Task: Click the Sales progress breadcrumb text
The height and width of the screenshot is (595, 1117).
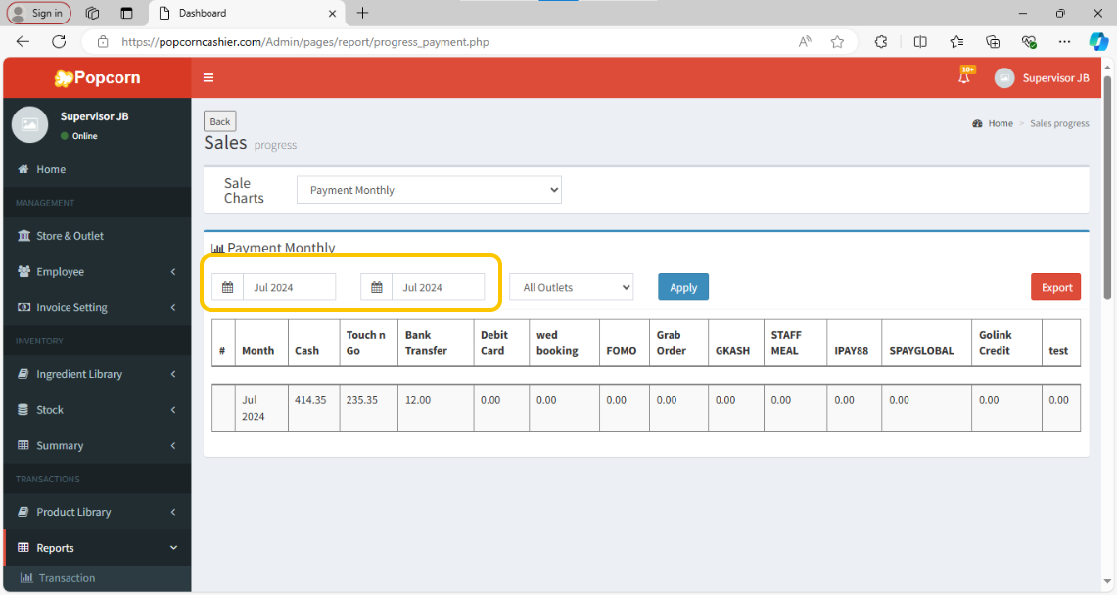Action: point(1059,123)
